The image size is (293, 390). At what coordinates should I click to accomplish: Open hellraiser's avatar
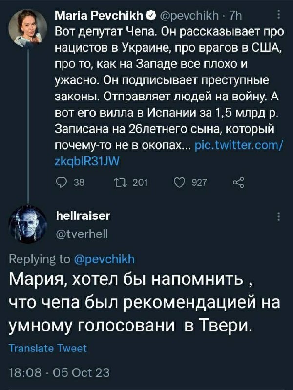pos(28,224)
